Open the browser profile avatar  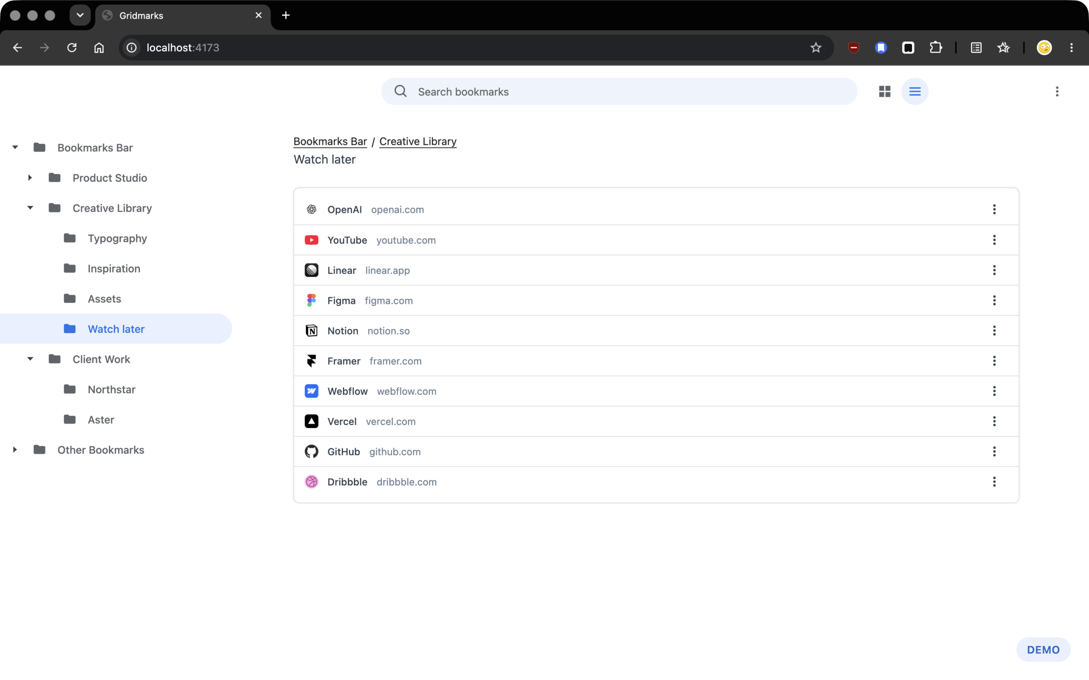(1044, 48)
